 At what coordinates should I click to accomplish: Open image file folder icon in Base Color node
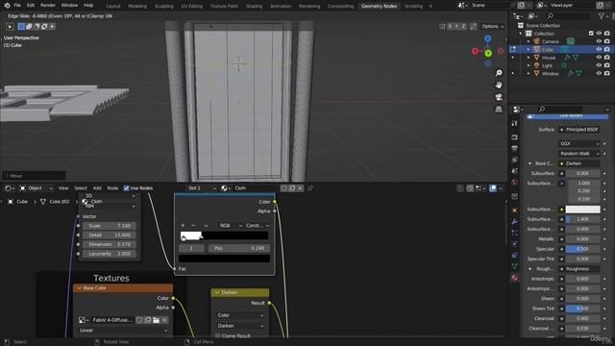point(156,320)
